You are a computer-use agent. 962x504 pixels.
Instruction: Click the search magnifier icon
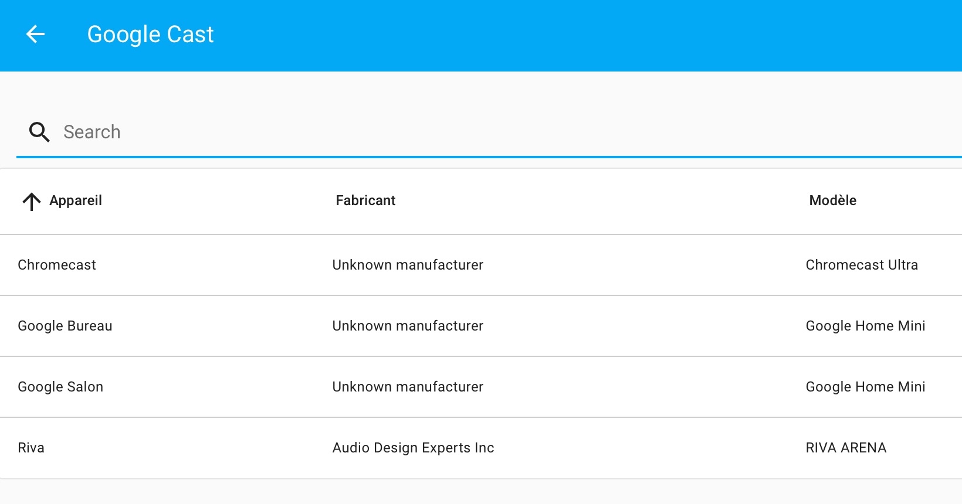click(39, 132)
